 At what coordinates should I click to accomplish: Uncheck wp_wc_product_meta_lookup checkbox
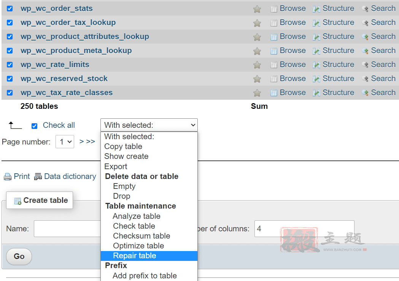(x=10, y=50)
